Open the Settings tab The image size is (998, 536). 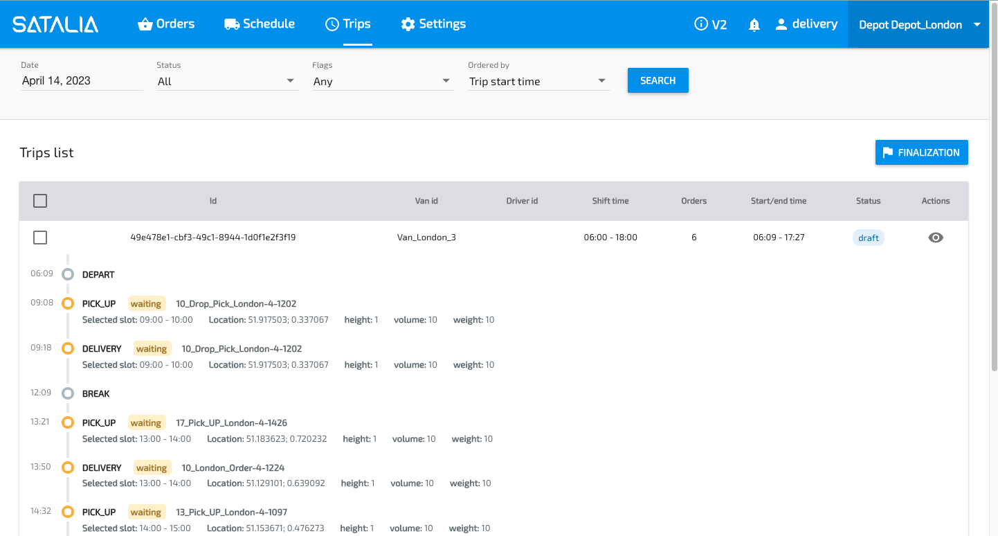click(x=433, y=24)
